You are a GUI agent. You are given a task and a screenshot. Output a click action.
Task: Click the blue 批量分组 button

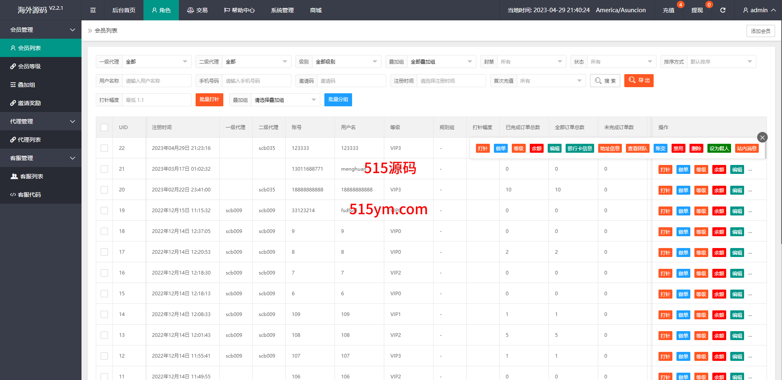point(338,100)
